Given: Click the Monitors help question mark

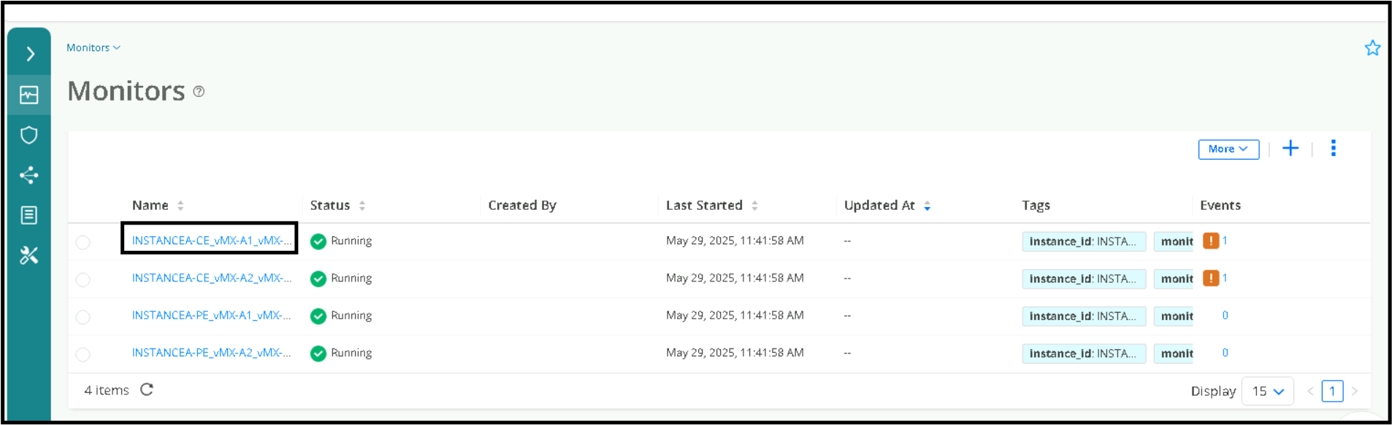Looking at the screenshot, I should pyautogui.click(x=199, y=91).
